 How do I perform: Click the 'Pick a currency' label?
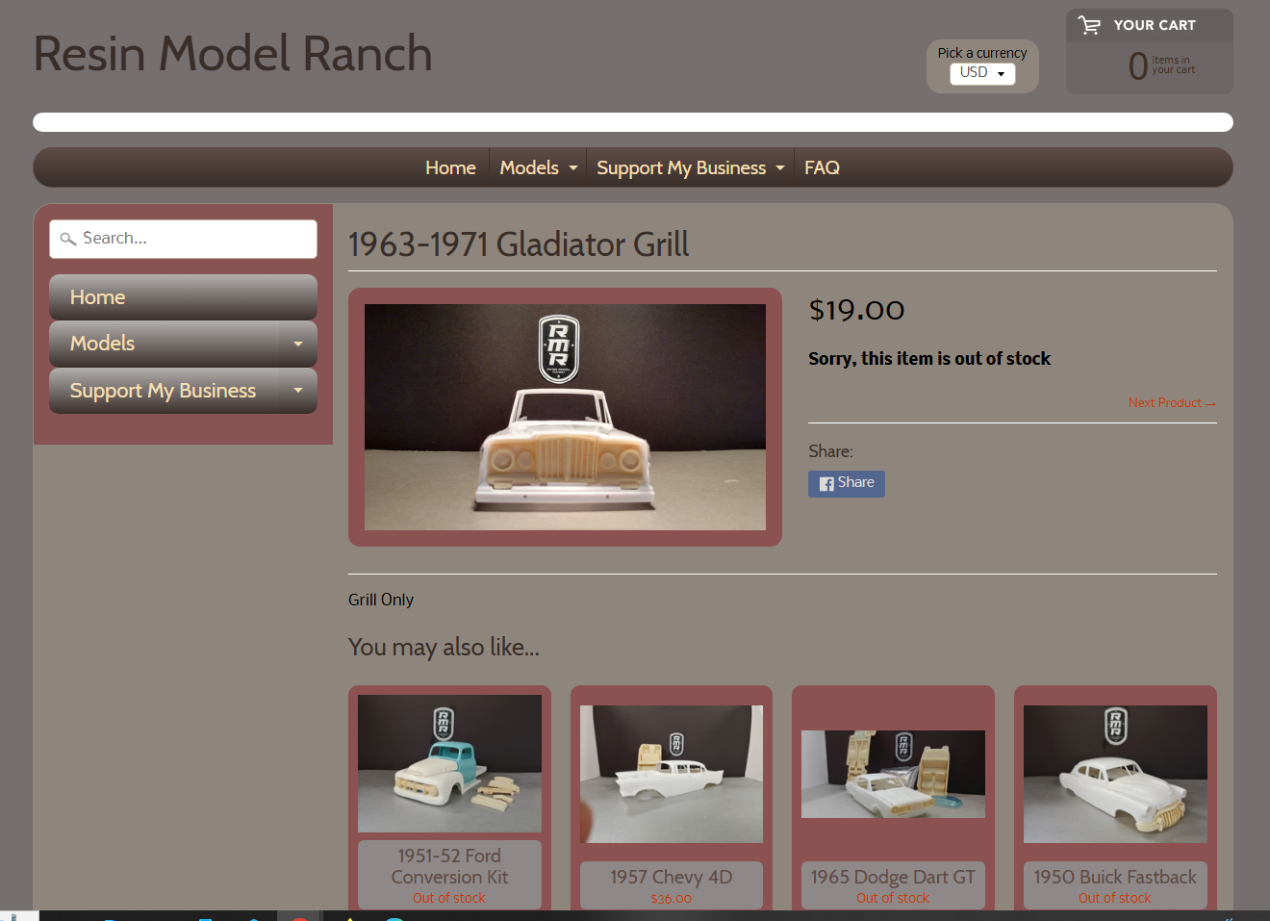pyautogui.click(x=982, y=53)
